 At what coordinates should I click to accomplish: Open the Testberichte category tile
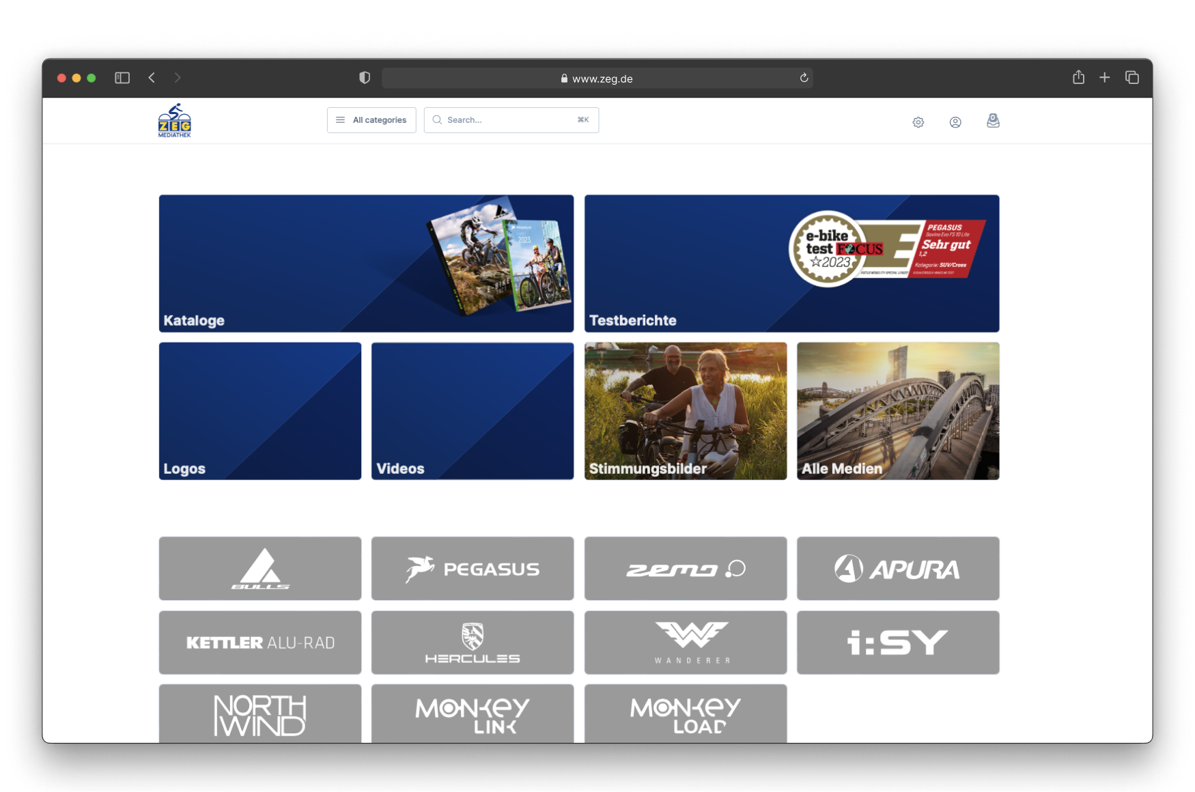tap(791, 264)
